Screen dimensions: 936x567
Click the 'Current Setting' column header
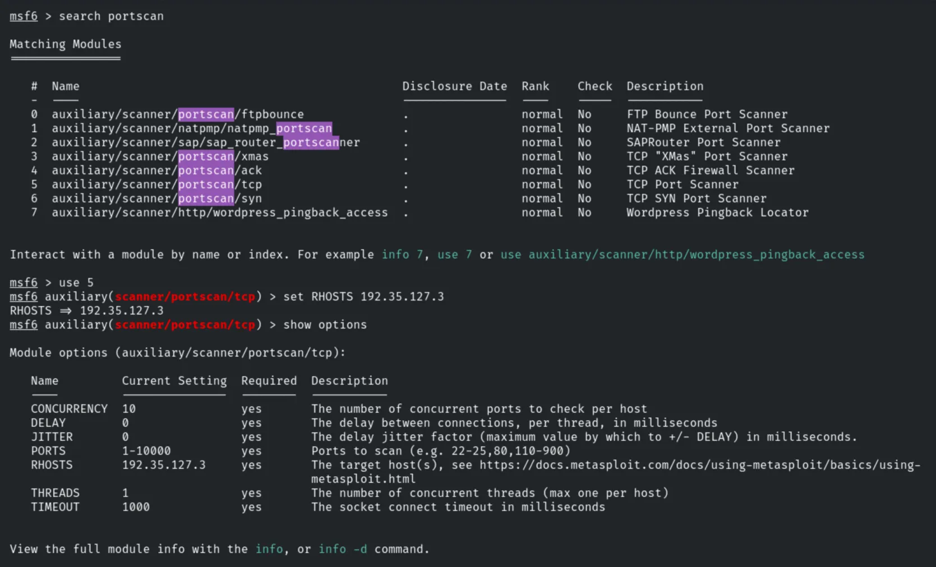(x=174, y=381)
